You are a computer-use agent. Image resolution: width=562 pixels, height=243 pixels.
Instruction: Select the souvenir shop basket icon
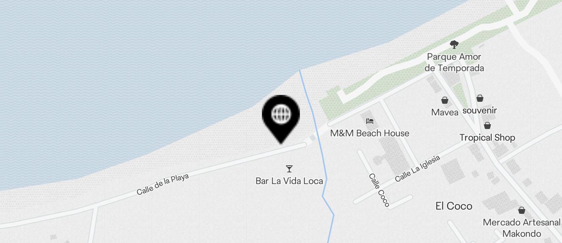(x=480, y=98)
